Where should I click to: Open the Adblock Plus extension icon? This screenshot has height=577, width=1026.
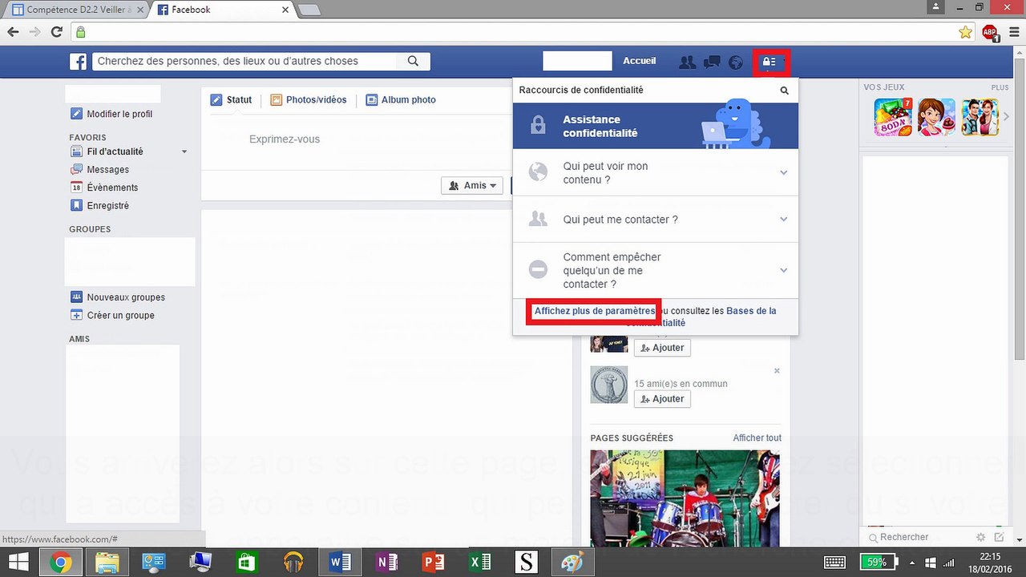(991, 32)
